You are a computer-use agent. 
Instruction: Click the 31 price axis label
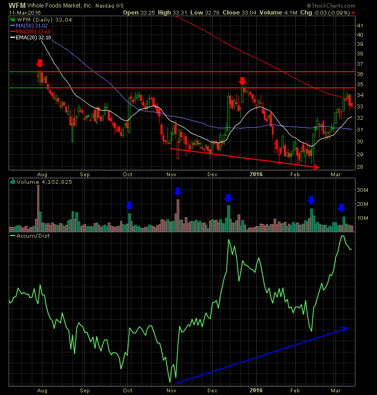tap(360, 130)
